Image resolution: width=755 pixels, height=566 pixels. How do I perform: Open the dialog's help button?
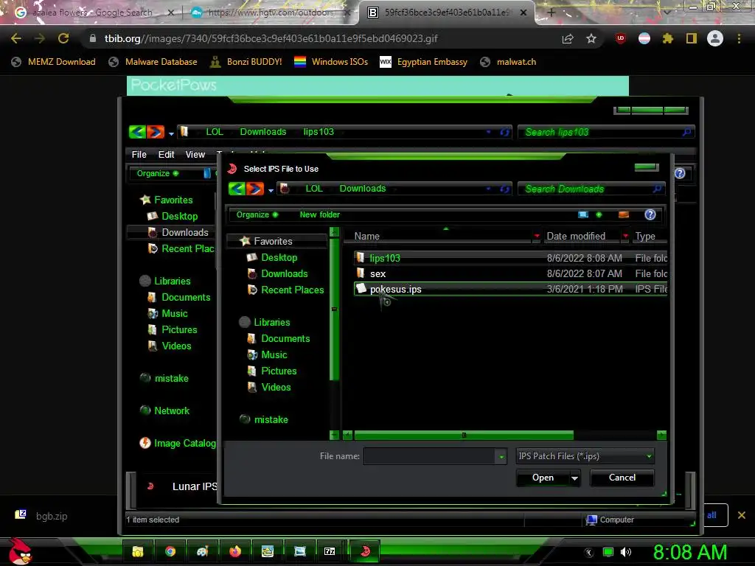(650, 214)
